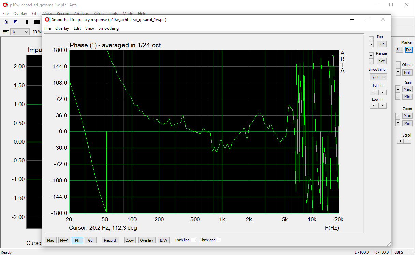415x255 pixels.
Task: Open the FFT size dropdown
Action: [x=20, y=32]
